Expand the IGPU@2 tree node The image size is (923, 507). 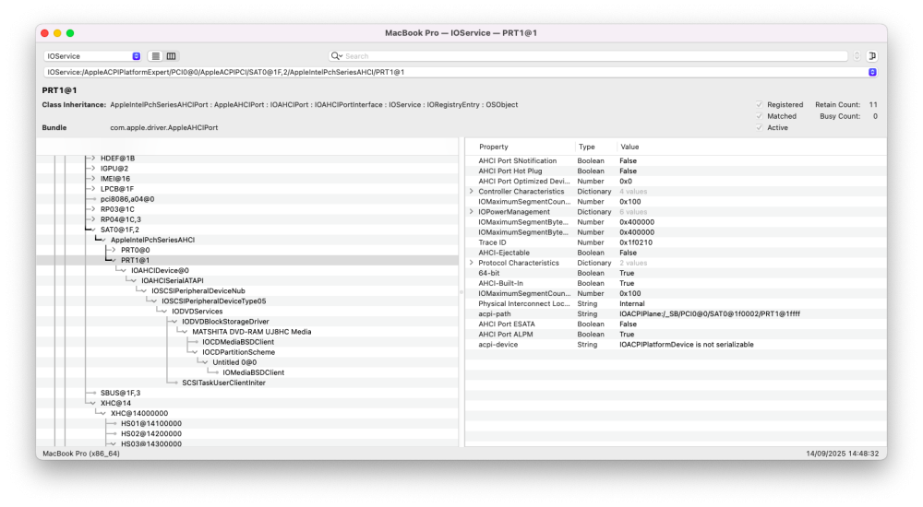(x=93, y=168)
